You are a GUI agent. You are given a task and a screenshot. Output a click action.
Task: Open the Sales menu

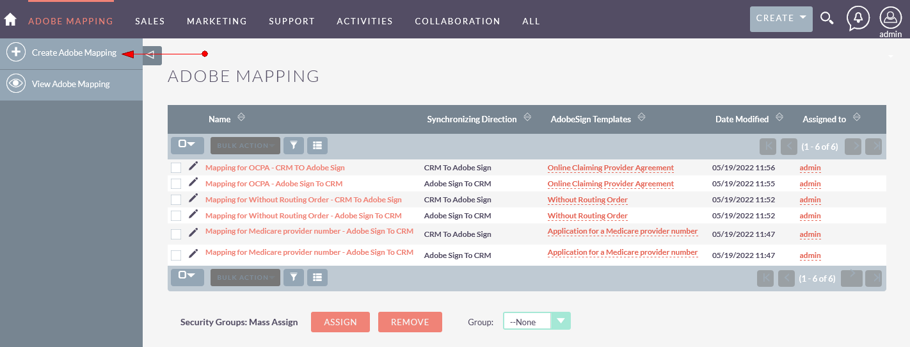coord(150,21)
